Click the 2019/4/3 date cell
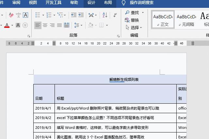This screenshot has width=209, height=139. pos(44,128)
